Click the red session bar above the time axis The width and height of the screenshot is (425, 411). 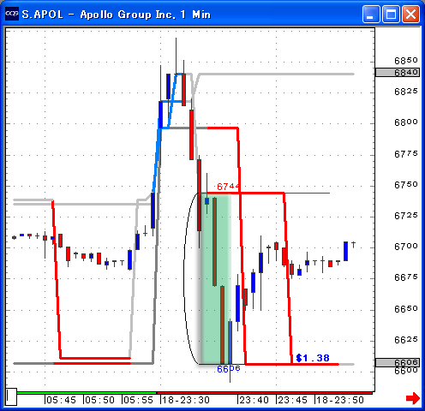[265, 393]
